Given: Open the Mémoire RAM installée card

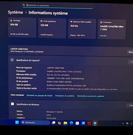Looking at the screenshot, I should 82,29.
